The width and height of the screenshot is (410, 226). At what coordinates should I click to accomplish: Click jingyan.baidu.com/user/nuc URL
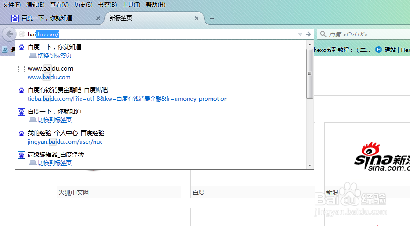coord(65,142)
